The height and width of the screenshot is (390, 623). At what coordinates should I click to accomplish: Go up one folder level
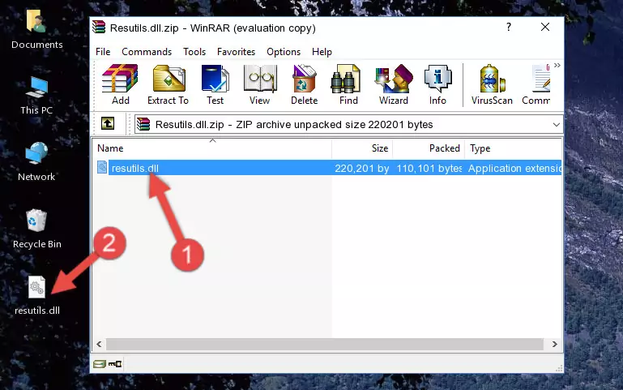coord(108,123)
